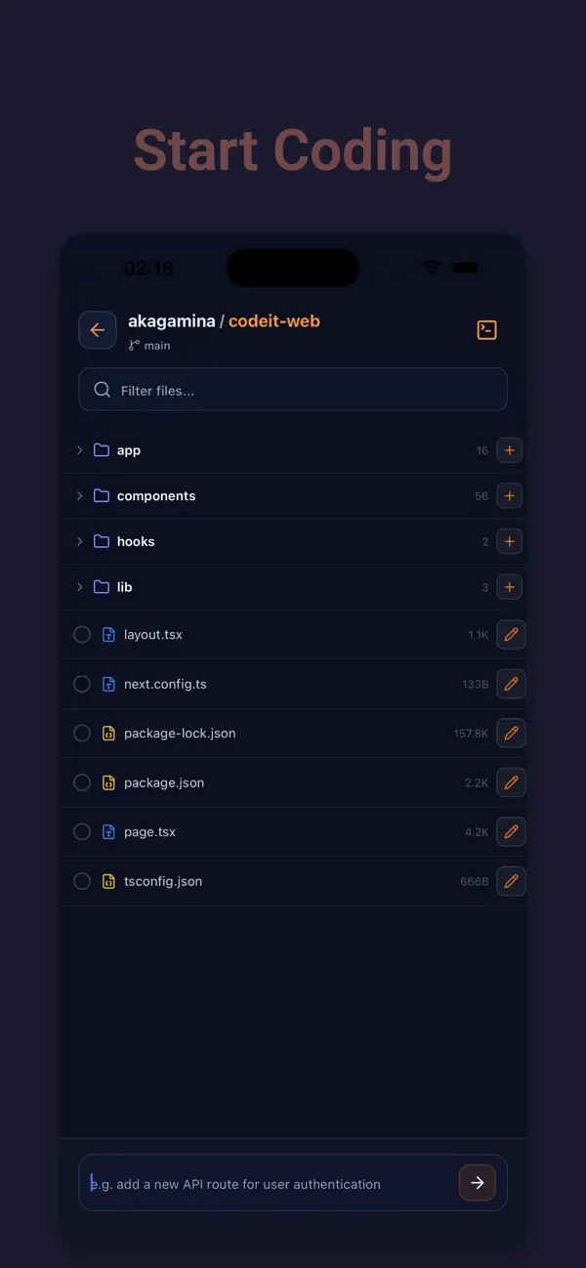The height and width of the screenshot is (1268, 586).
Task: Click the plus icon beside the app folder
Action: [509, 449]
